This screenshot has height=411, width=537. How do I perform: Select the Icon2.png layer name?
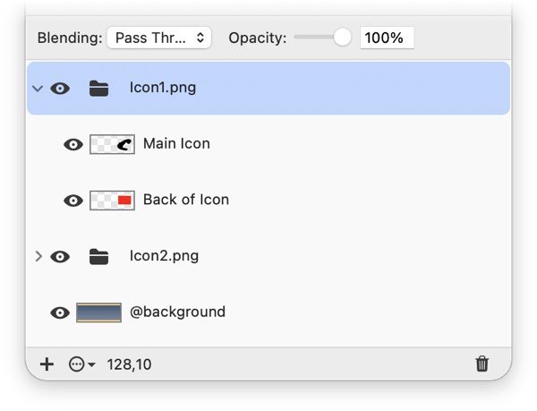pos(164,256)
